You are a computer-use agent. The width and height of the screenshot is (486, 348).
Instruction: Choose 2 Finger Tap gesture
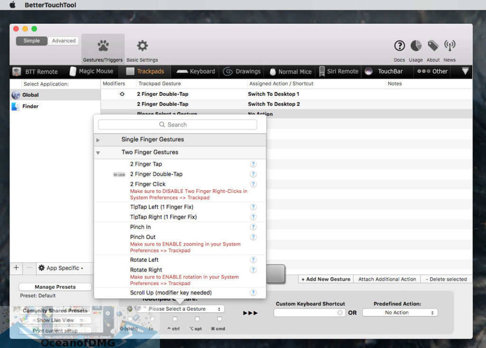tap(146, 164)
